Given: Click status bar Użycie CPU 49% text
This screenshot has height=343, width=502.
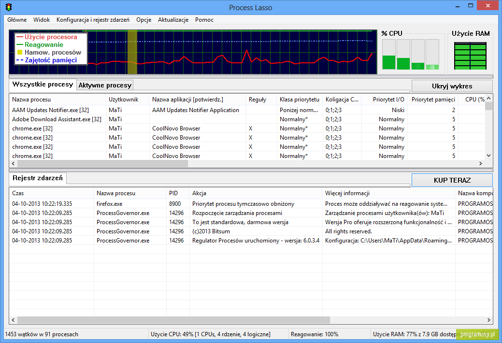Looking at the screenshot, I should pos(211,334).
